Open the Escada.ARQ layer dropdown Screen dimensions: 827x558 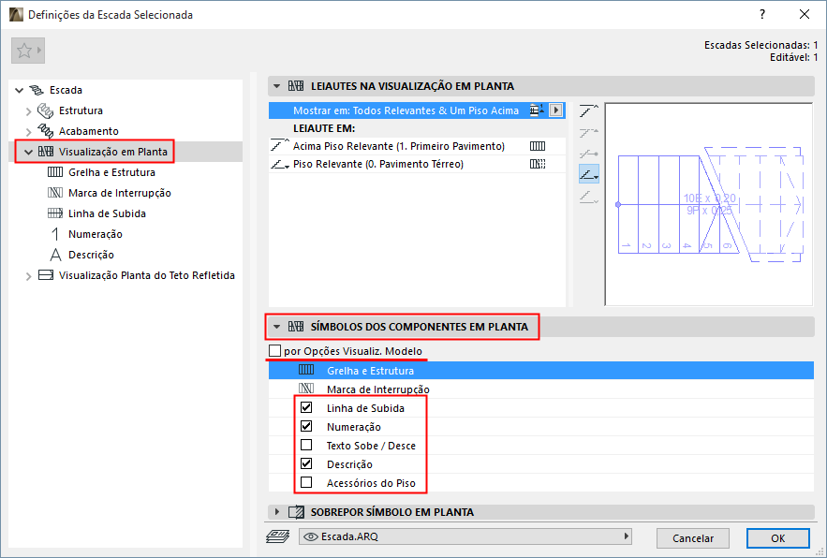pos(465,536)
